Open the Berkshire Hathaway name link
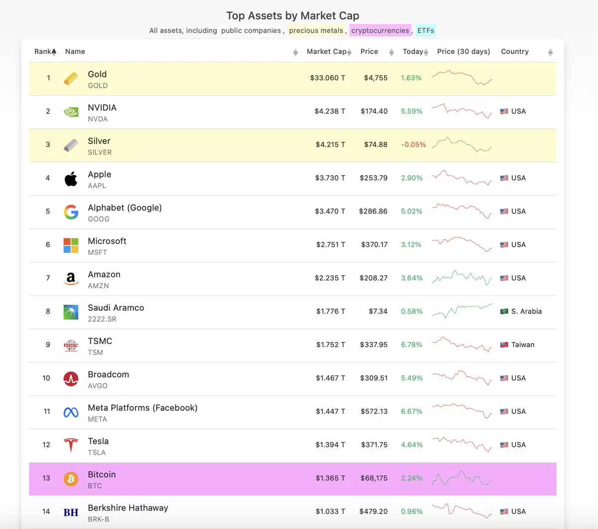The height and width of the screenshot is (529, 598). 128,508
